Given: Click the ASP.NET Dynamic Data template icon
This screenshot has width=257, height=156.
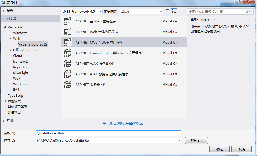Looking at the screenshot, I should pyautogui.click(x=68, y=53).
